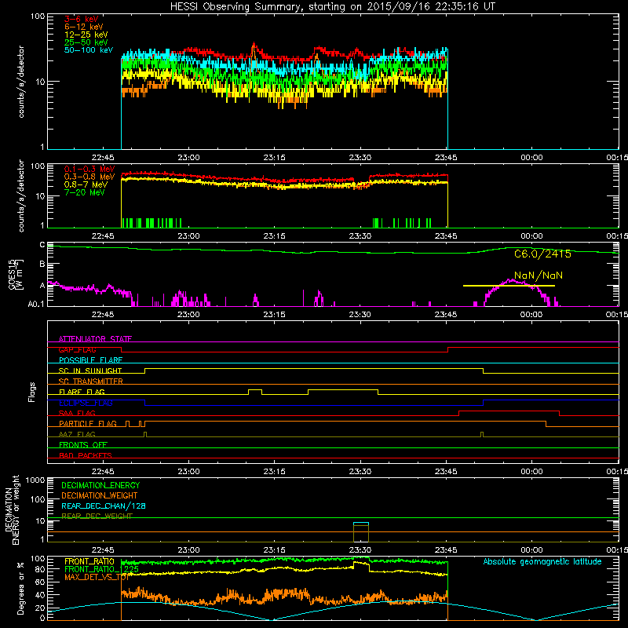Screen dimensions: 628x628
Task: Click the first raised FLARE_FLAG segment near 23:11
Action: coord(255,389)
